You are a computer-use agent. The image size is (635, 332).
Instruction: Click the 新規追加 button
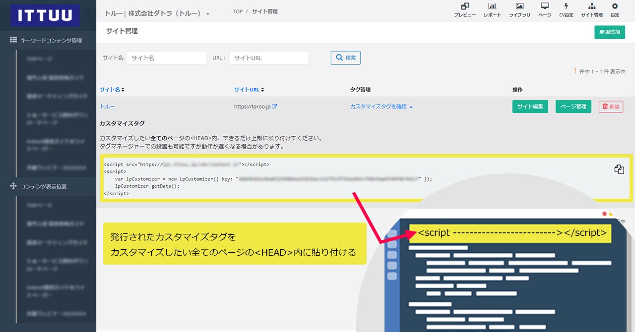[610, 32]
